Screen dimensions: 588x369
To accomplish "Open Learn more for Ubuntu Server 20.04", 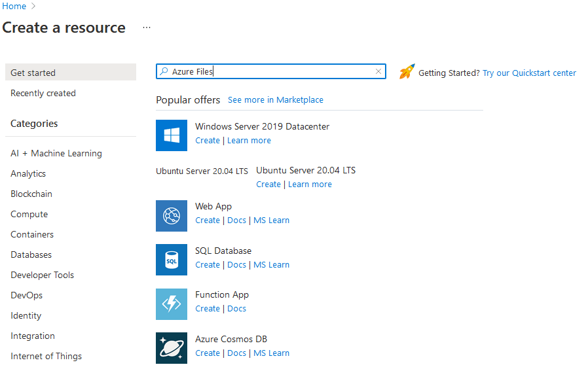I will [310, 184].
